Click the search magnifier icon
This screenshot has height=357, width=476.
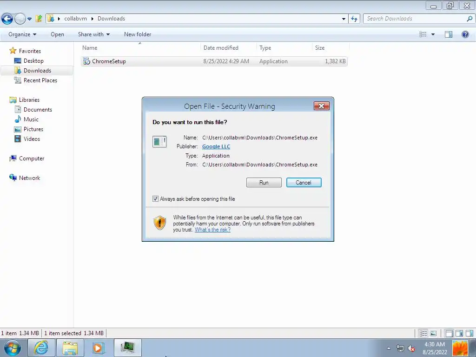pos(469,19)
